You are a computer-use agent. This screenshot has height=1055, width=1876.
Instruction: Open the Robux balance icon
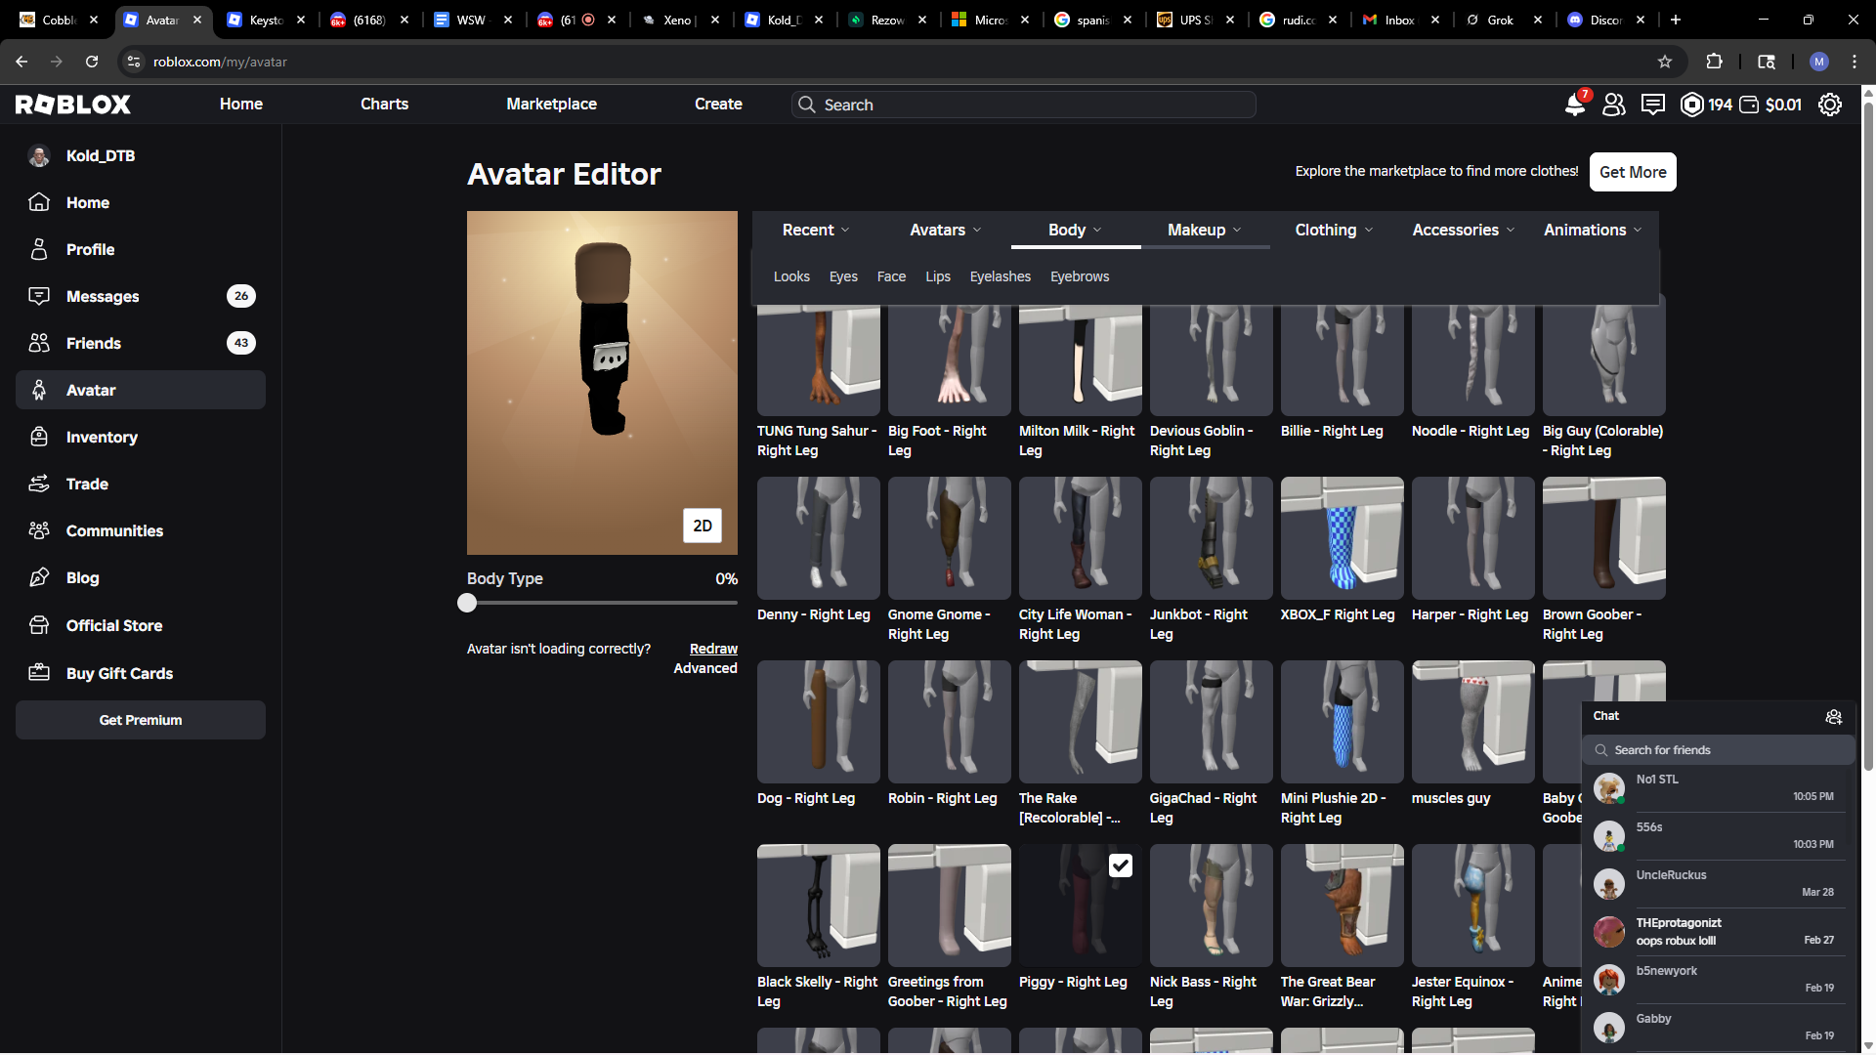pos(1691,105)
